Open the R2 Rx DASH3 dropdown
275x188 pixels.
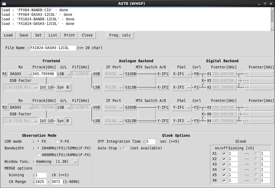(x=20, y=107)
